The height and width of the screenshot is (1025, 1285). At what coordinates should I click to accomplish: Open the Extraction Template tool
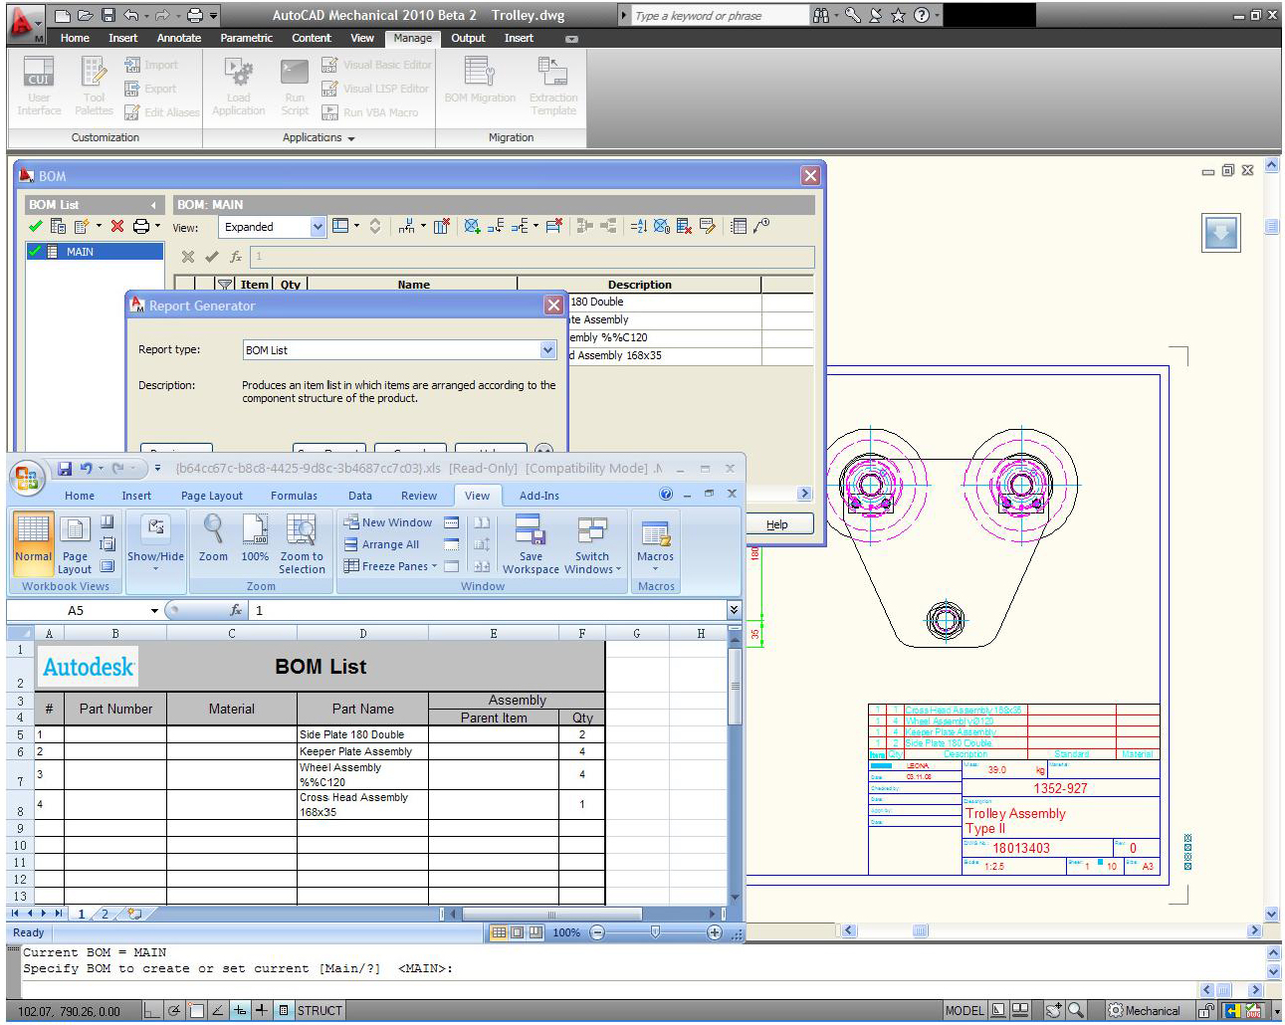553,86
